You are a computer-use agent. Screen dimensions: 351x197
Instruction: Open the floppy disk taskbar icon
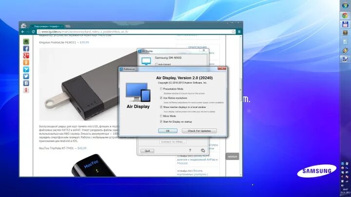pyautogui.click(x=345, y=24)
